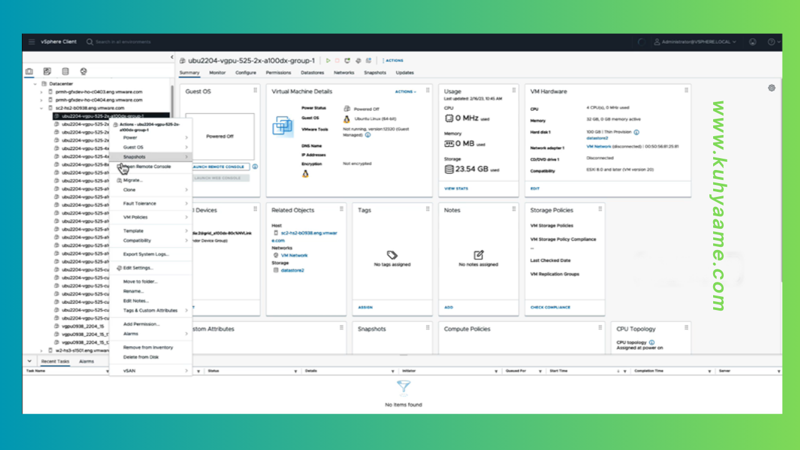Click LAUNCH REMOTE CONSOLE button
Screen dimensions: 800x450
point(221,167)
